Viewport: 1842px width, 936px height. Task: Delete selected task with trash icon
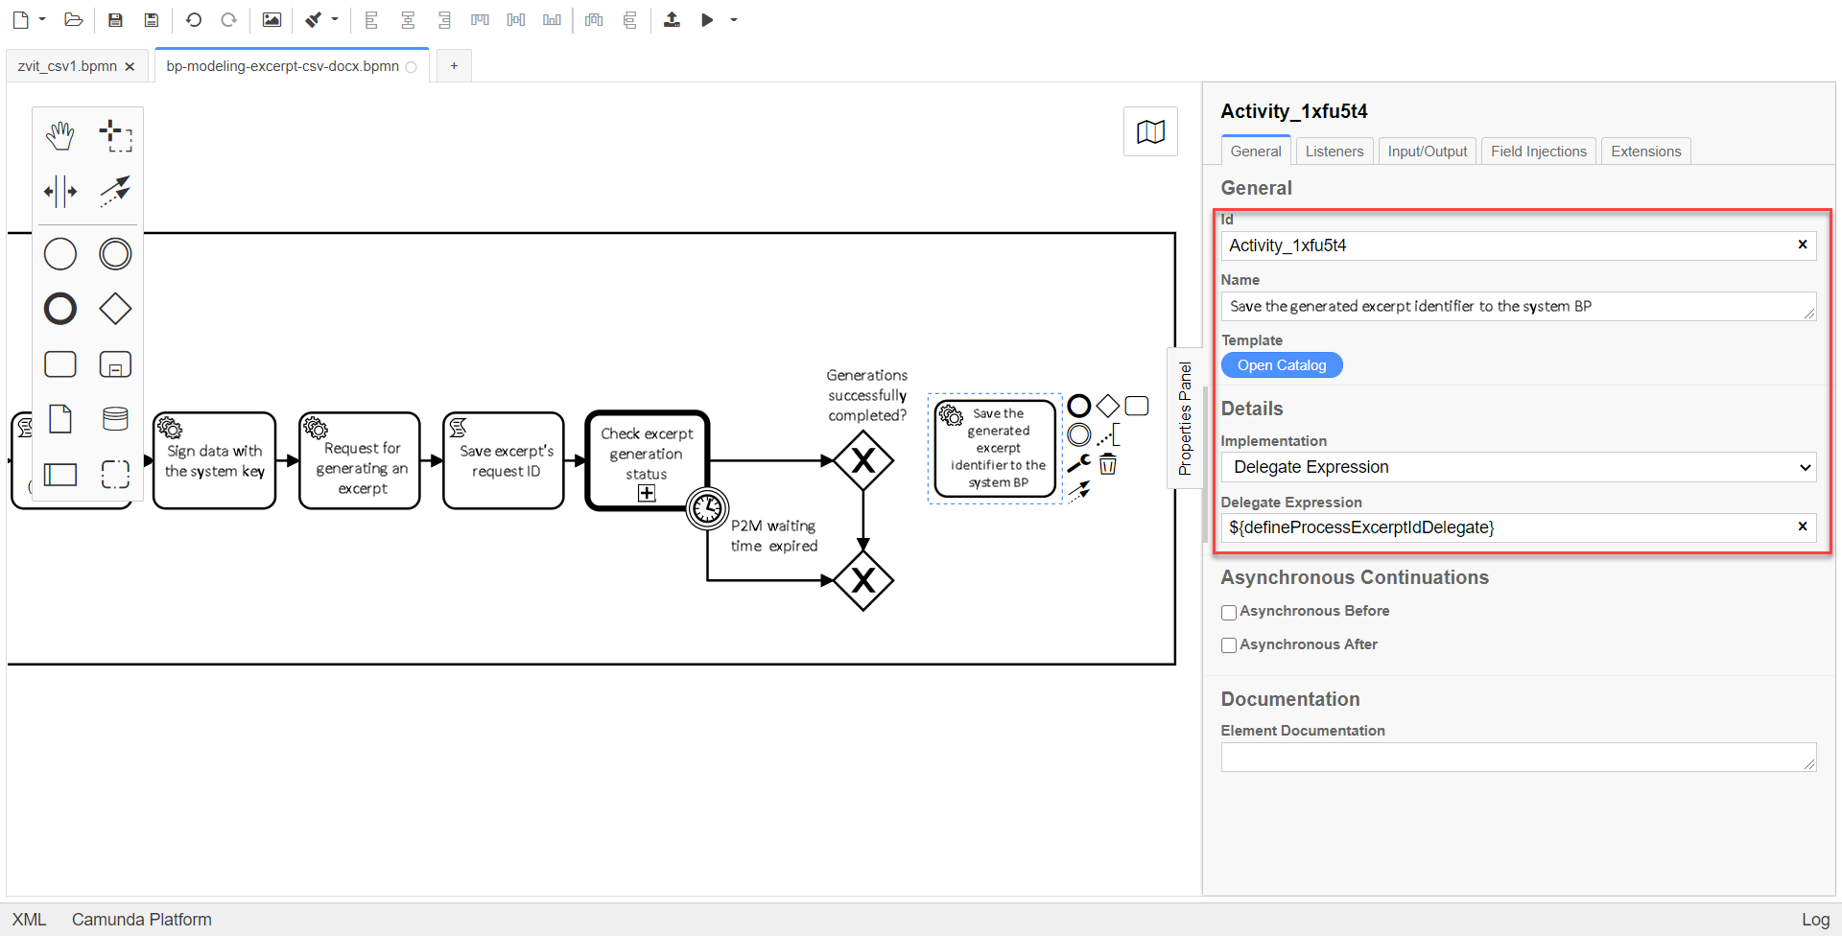click(x=1108, y=465)
